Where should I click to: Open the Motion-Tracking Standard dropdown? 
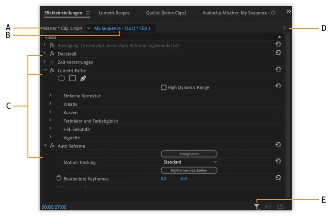pyautogui.click(x=189, y=162)
